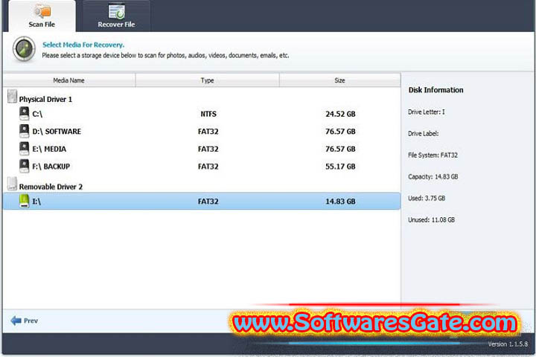Click the Disk Information heading
The width and height of the screenshot is (536, 357).
pyautogui.click(x=435, y=90)
